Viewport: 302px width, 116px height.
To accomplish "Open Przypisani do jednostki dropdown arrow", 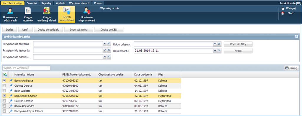I will [x=105, y=50].
